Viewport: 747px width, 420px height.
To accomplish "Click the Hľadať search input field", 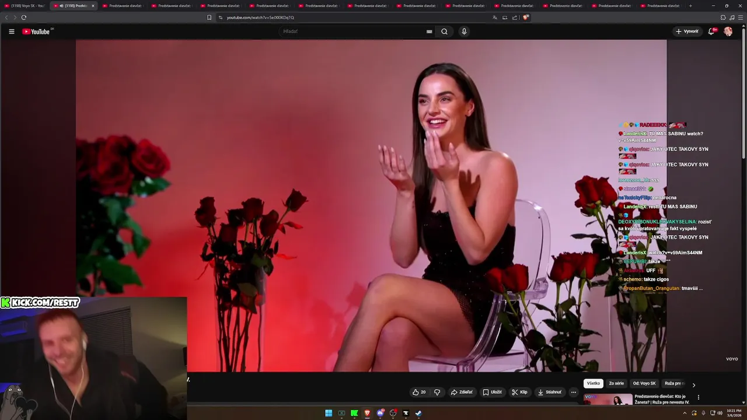I will 352,32.
